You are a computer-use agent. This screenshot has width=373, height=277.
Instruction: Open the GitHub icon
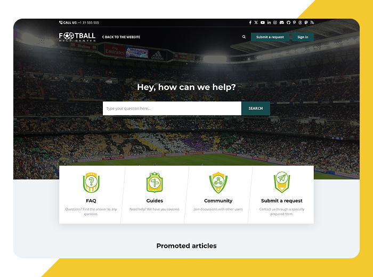coord(288,22)
